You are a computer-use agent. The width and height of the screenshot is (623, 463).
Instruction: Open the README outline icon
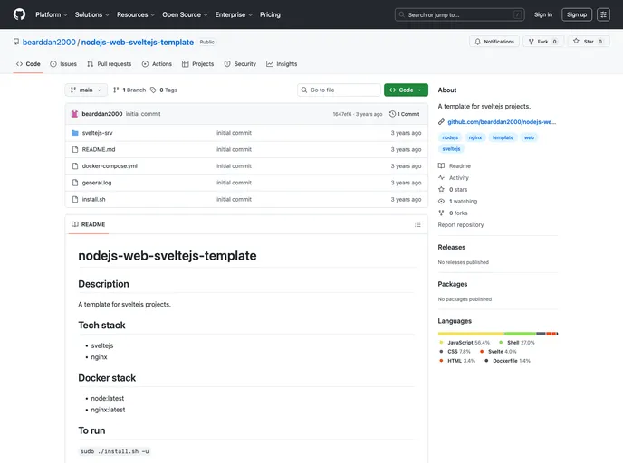point(417,224)
